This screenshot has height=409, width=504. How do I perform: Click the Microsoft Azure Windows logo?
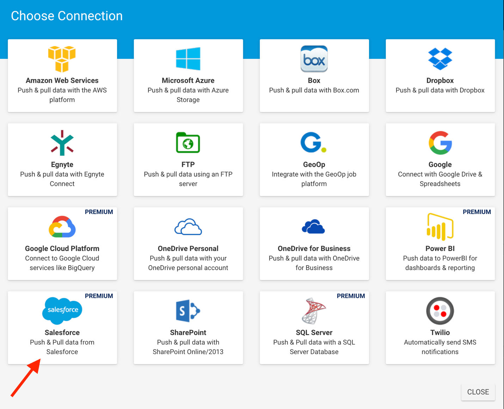pos(188,59)
